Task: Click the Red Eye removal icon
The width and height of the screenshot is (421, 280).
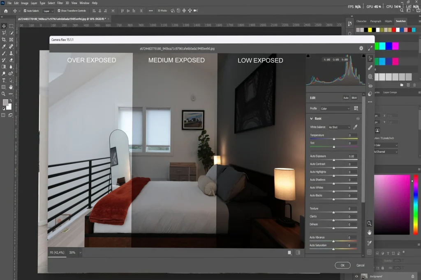Action: click(370, 85)
